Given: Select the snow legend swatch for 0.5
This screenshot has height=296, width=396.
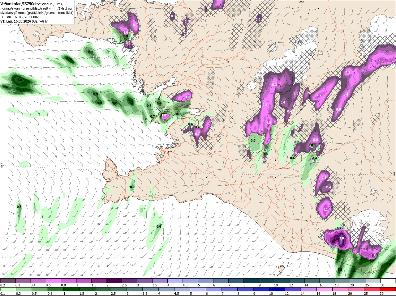Looking at the screenshot, I should coord(53,281).
